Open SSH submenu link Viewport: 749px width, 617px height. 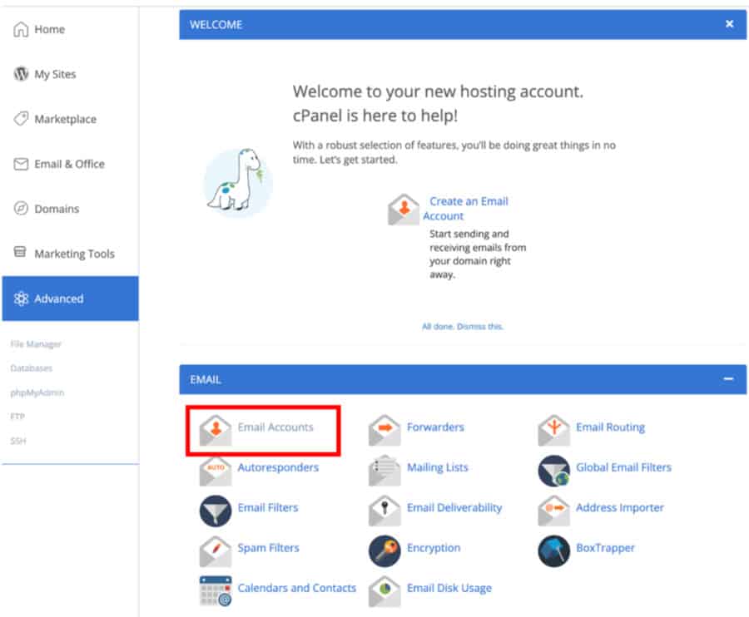[x=18, y=441]
